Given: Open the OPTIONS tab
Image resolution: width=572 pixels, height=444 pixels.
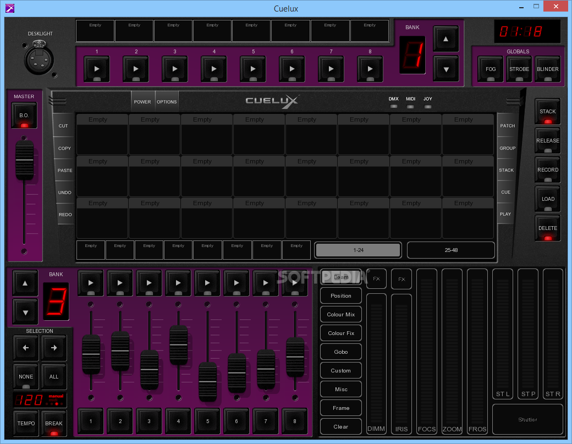Looking at the screenshot, I should click(x=167, y=102).
